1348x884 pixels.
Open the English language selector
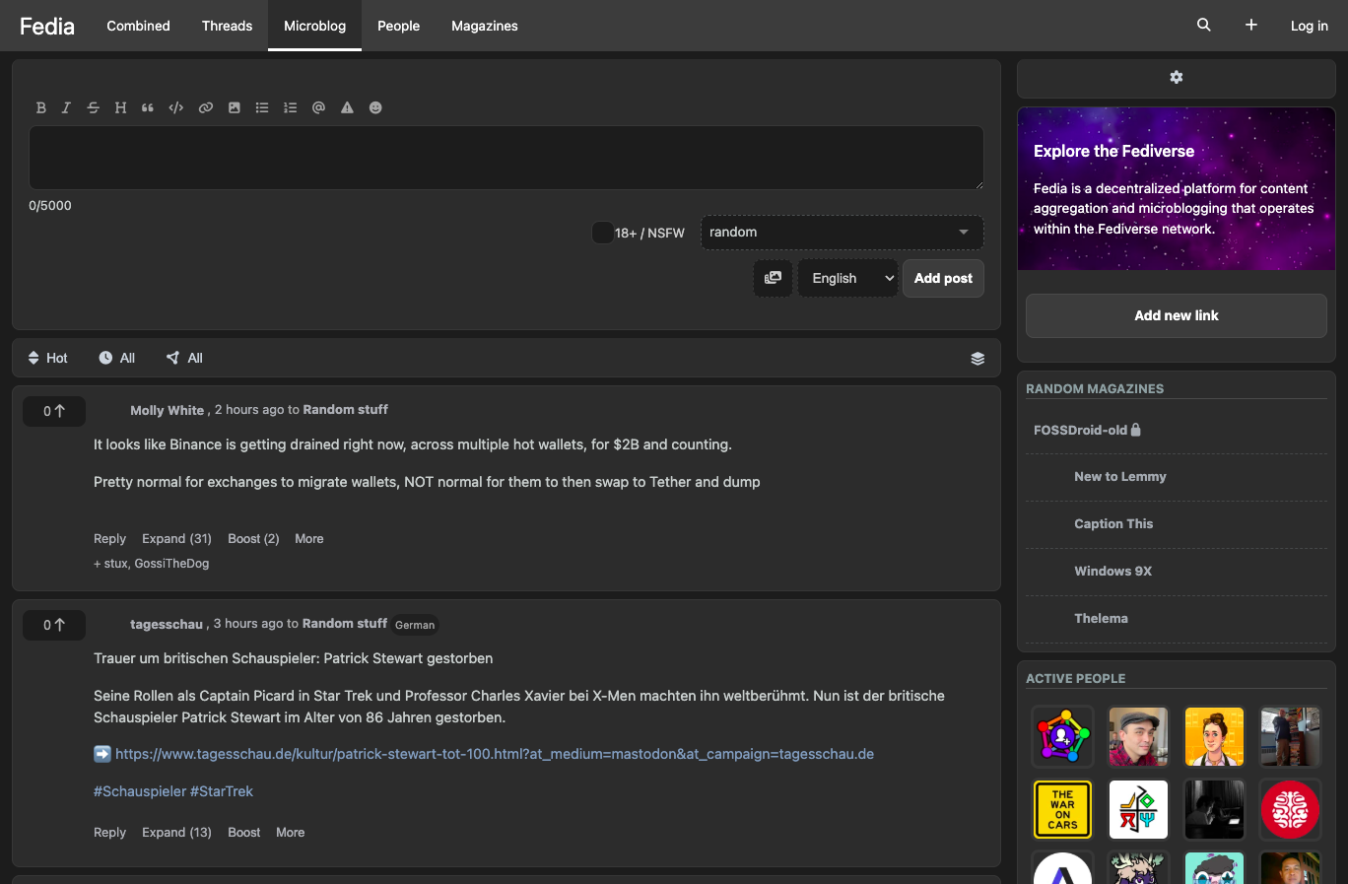click(848, 278)
